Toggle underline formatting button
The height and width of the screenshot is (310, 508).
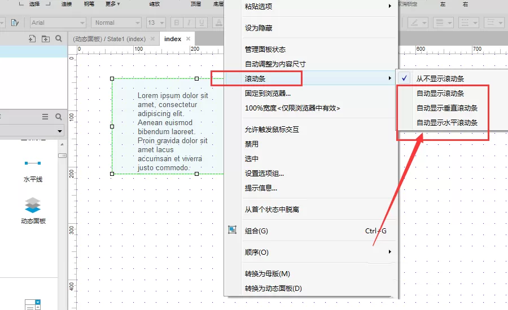click(x=202, y=23)
